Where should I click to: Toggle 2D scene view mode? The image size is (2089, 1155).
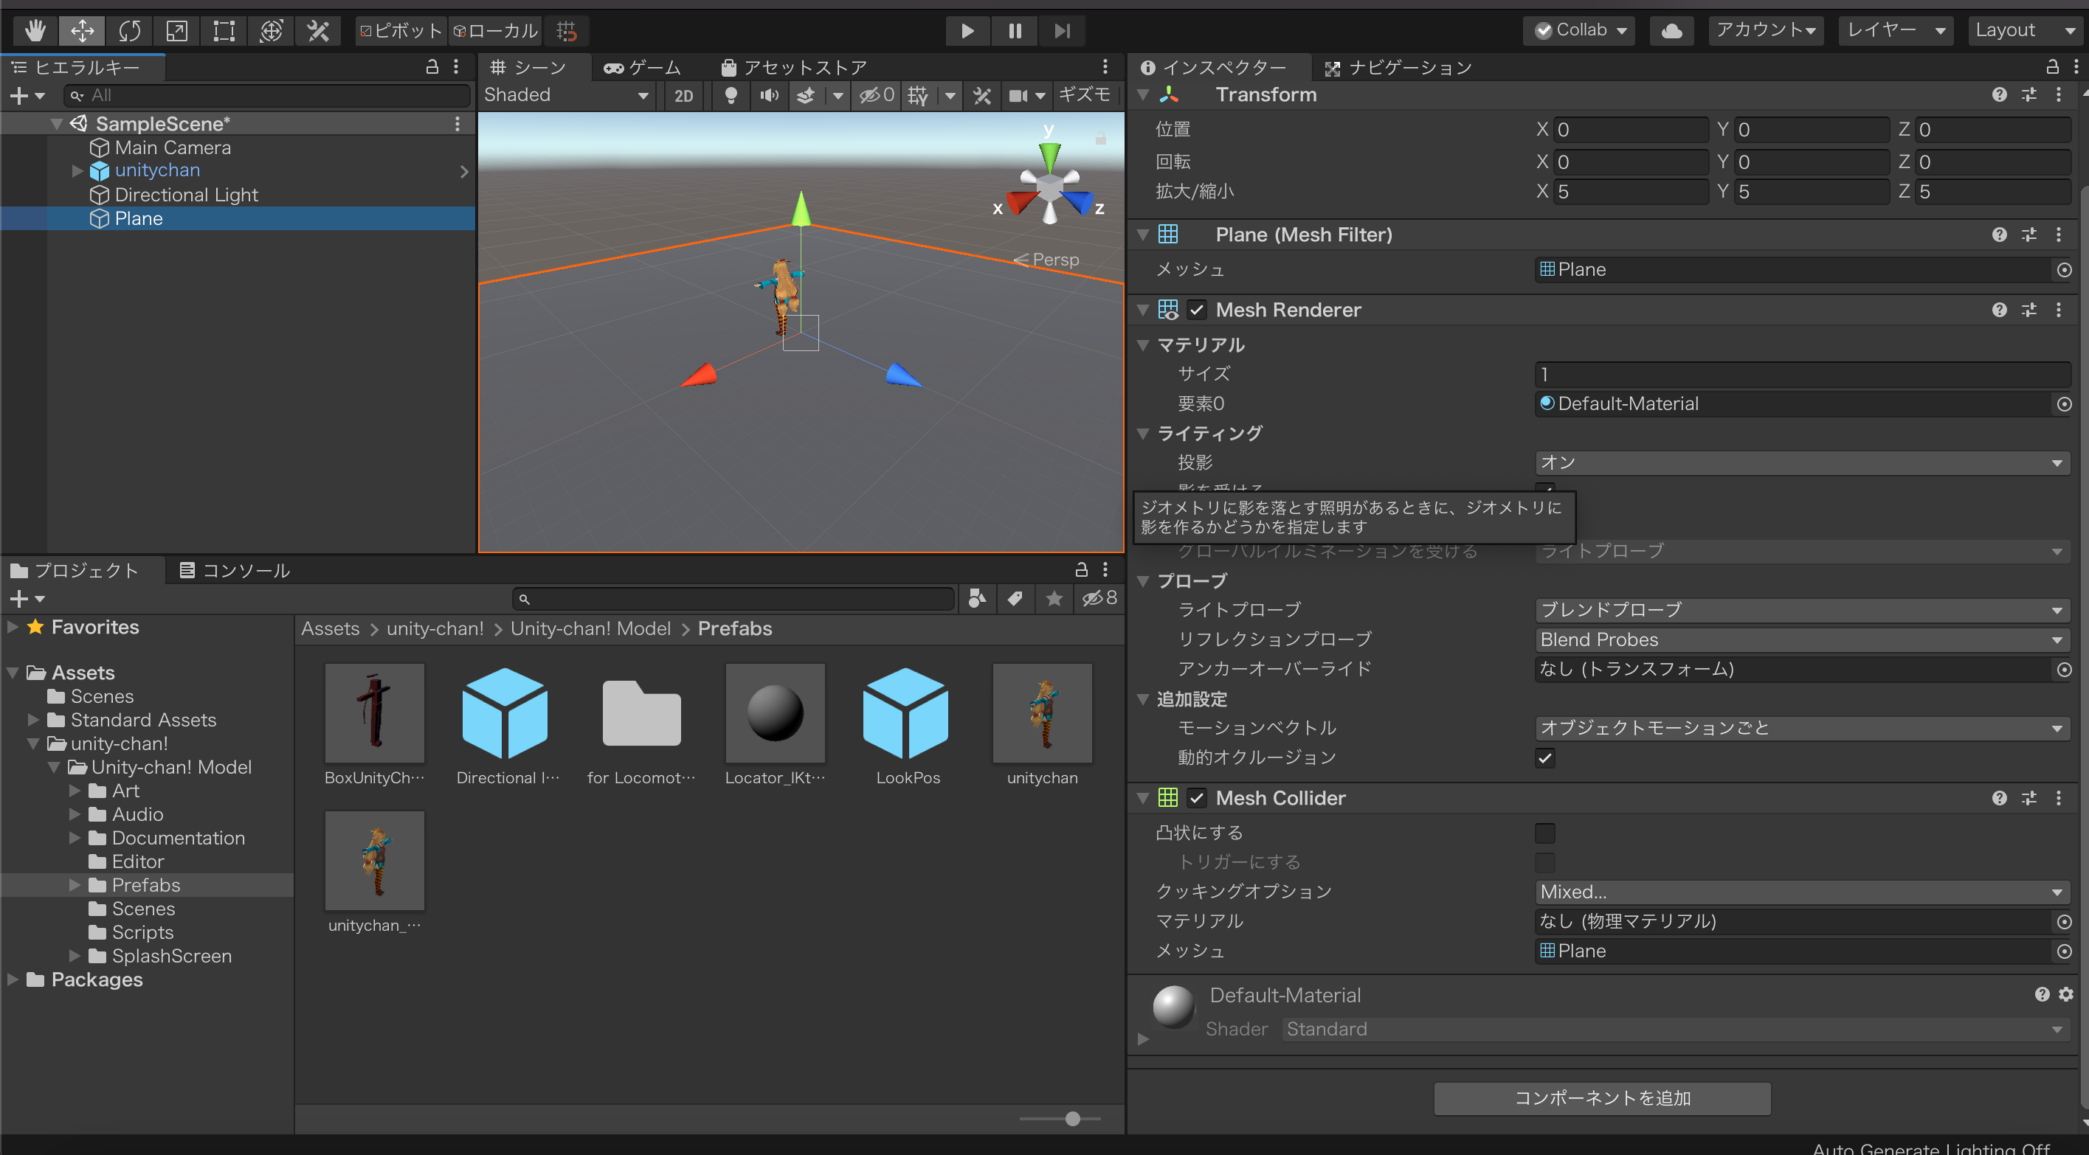[683, 96]
